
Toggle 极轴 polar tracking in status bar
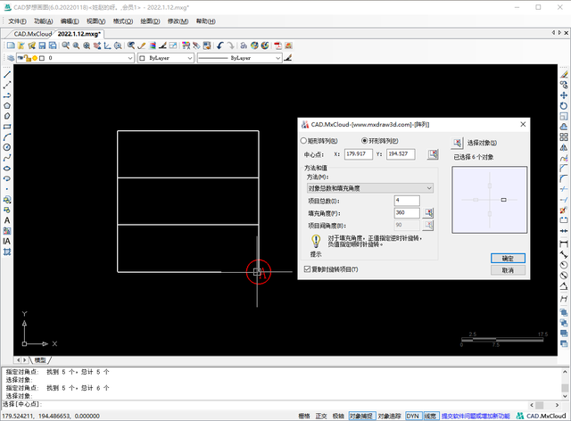click(338, 416)
